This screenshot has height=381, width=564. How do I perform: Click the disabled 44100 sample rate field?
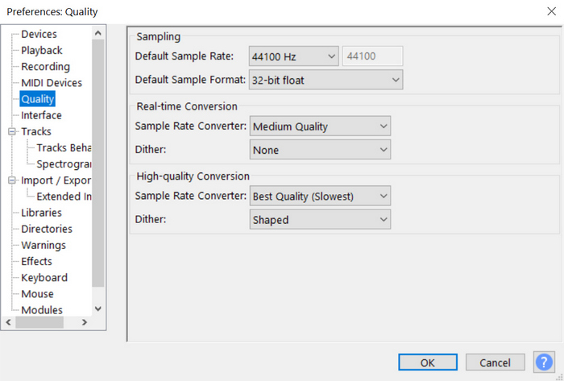pyautogui.click(x=372, y=56)
